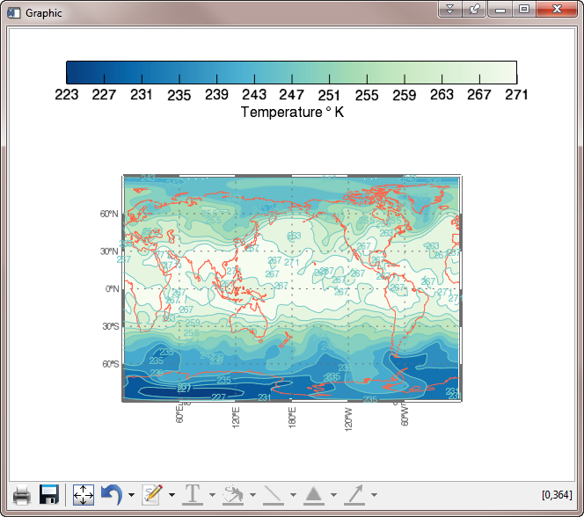
Task: Expand the dropdown beside the freehand tool
Action: (253, 495)
